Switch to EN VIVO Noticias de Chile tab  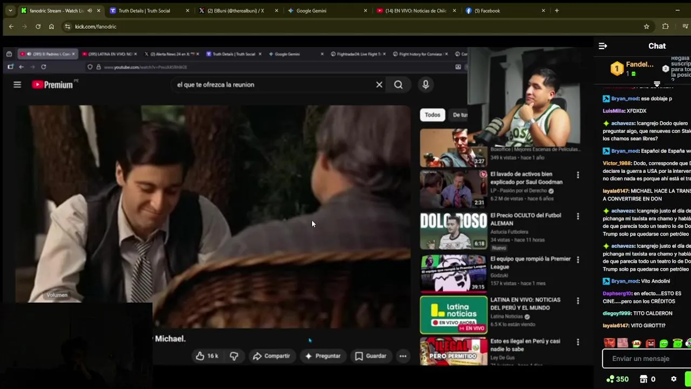click(x=416, y=10)
